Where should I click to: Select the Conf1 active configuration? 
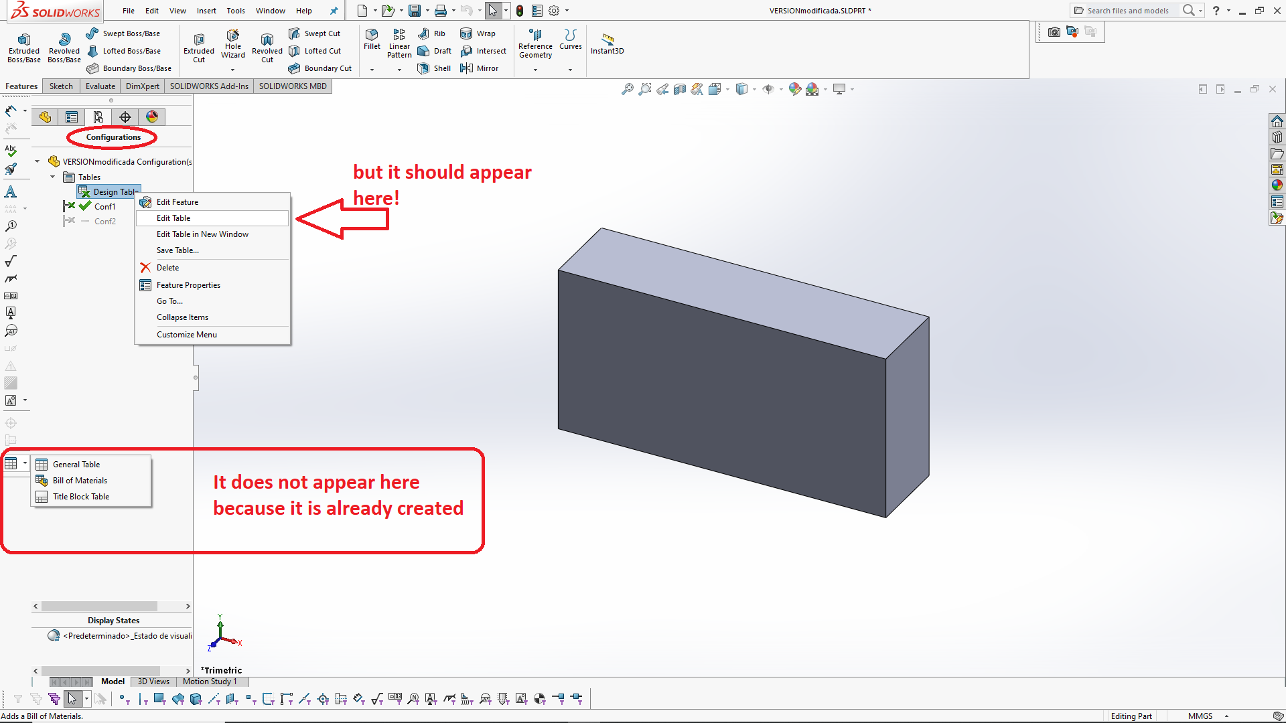point(104,207)
